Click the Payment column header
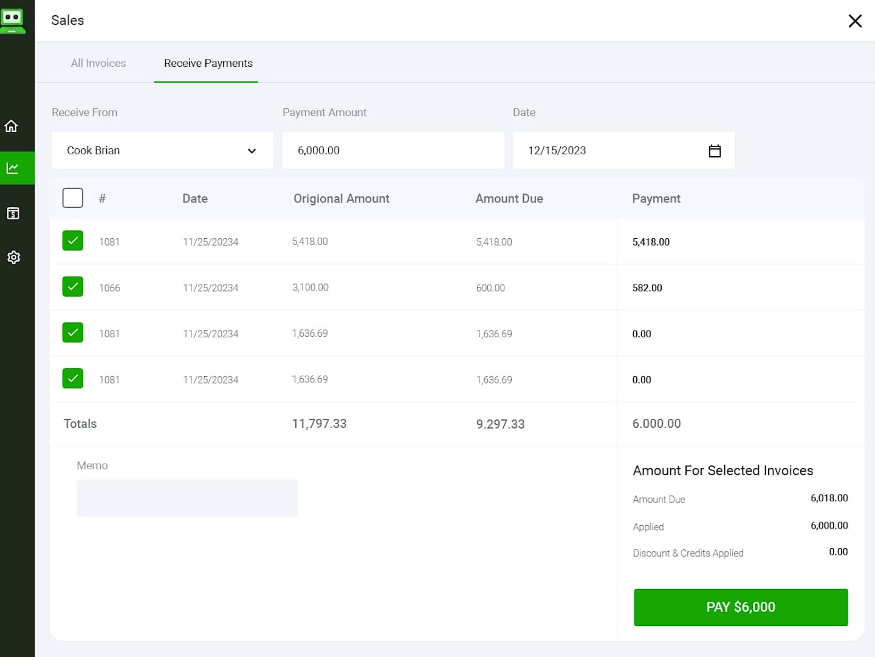 (656, 199)
